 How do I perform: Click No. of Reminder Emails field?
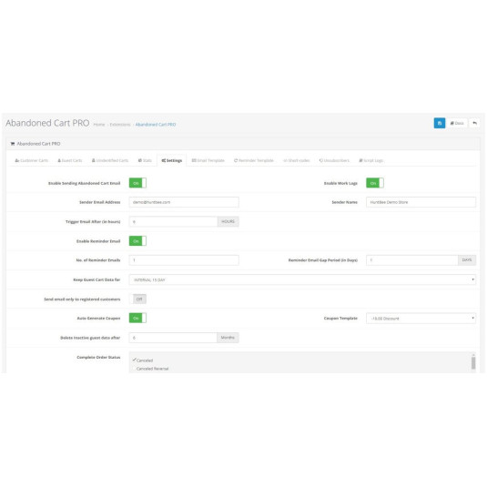pyautogui.click(x=184, y=260)
